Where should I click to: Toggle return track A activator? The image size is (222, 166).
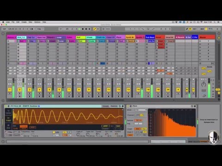[178, 89]
